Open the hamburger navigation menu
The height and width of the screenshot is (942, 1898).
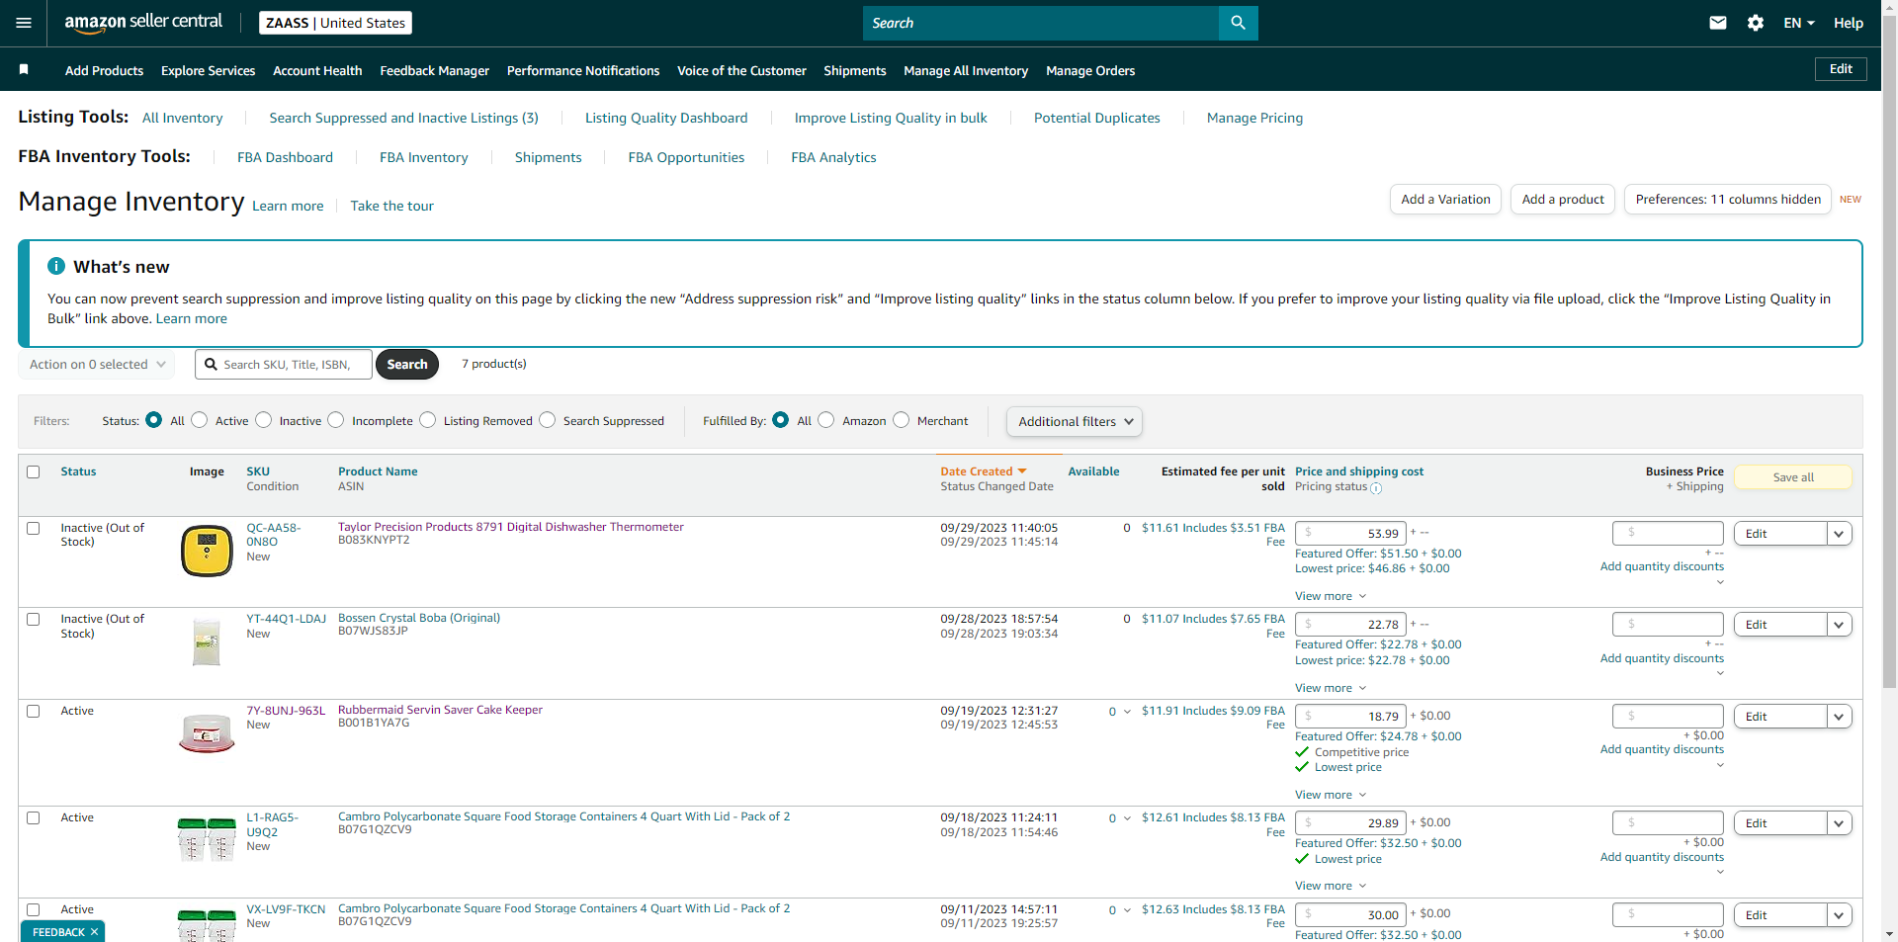(x=24, y=23)
